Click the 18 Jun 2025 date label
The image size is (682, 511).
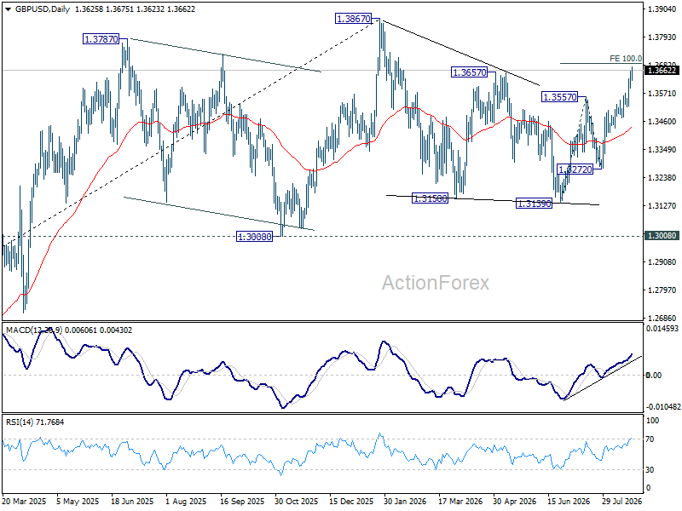[132, 501]
